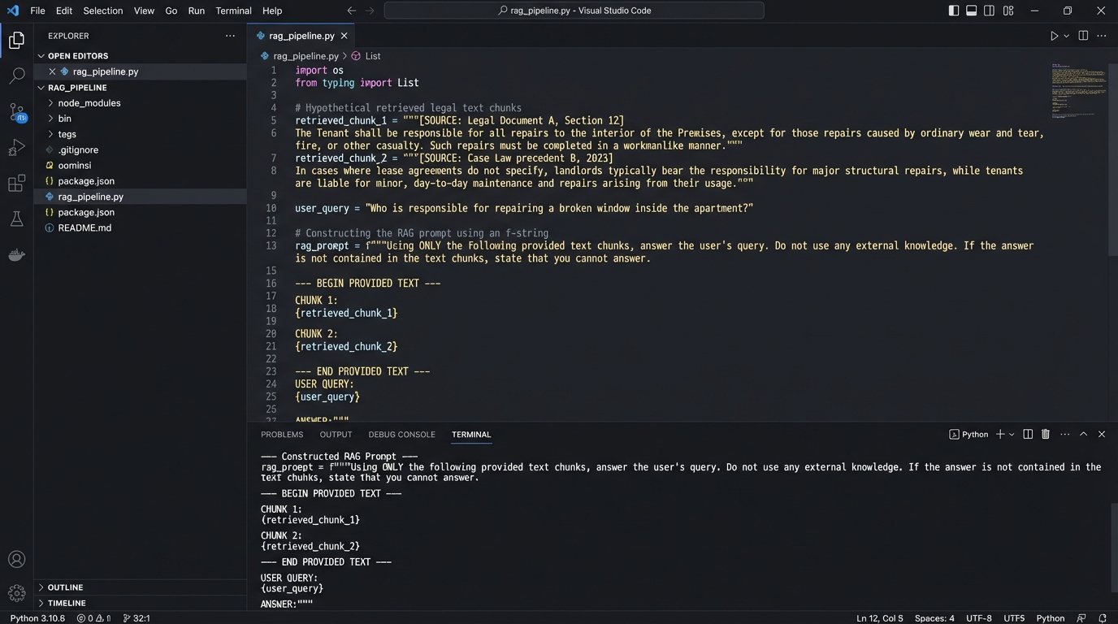Viewport: 1118px width, 624px height.
Task: Expand the node_modules folder
Action: pyautogui.click(x=89, y=103)
